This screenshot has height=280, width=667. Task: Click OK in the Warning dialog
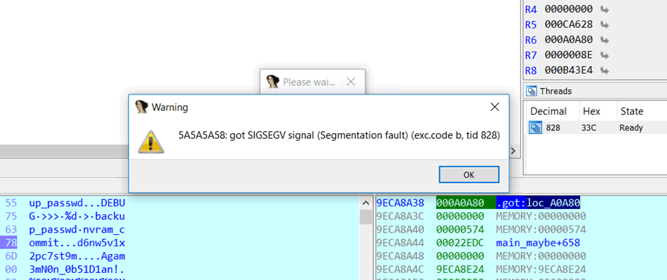pos(469,175)
